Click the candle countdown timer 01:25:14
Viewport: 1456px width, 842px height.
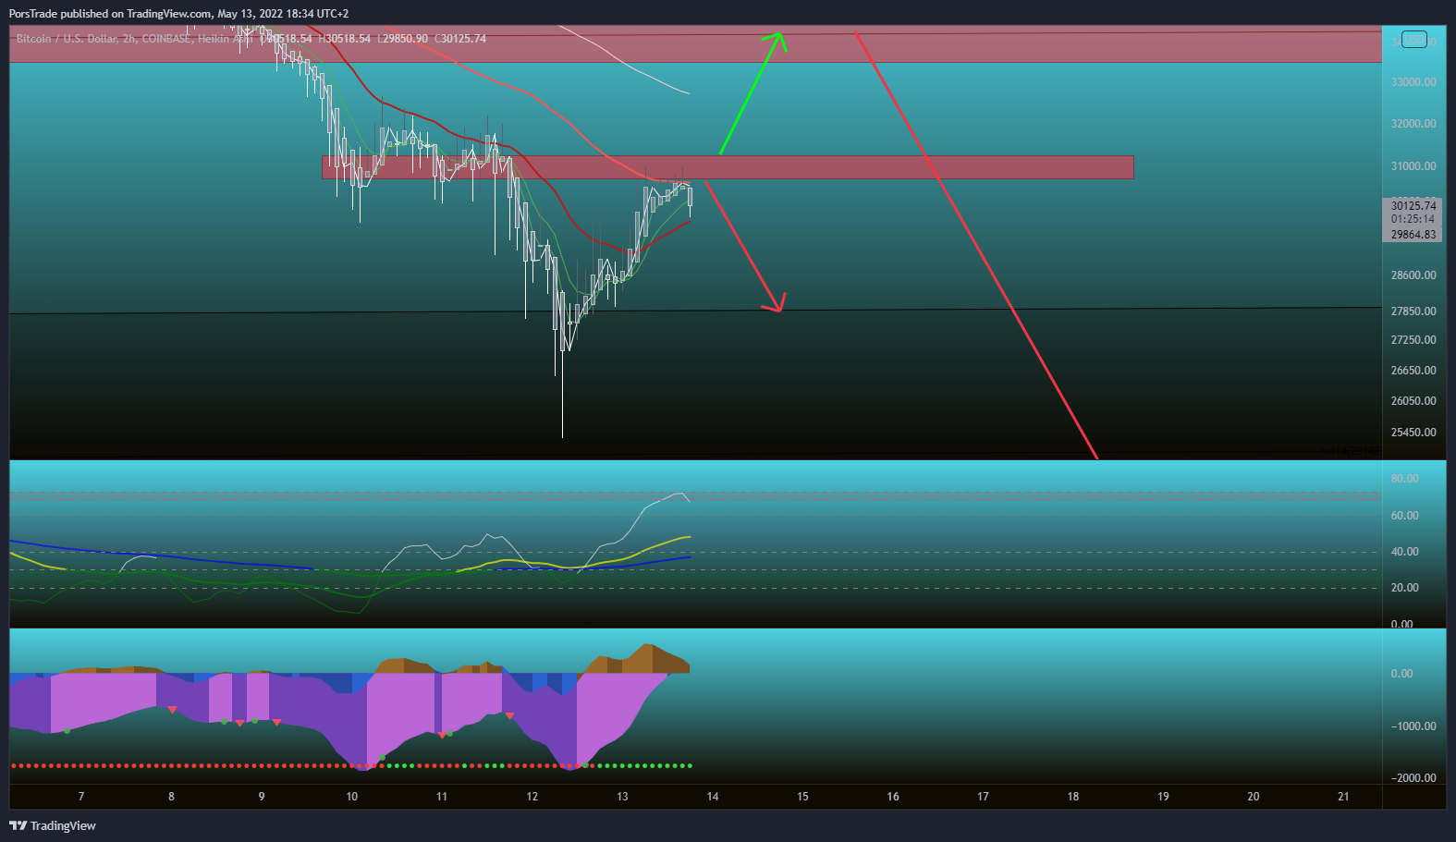click(x=1413, y=219)
